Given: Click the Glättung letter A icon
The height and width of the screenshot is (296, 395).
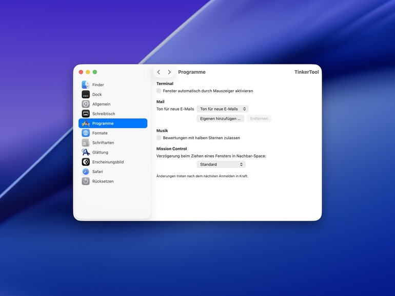Looking at the screenshot, I should pyautogui.click(x=86, y=152).
